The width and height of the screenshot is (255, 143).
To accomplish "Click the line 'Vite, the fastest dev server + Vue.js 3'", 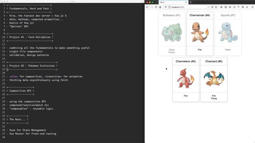I will (x=38, y=16).
